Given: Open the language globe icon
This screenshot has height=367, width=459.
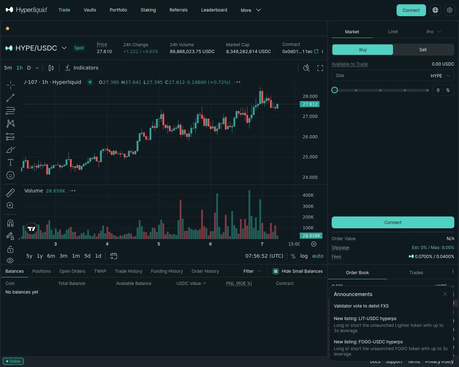Looking at the screenshot, I should (x=435, y=10).
